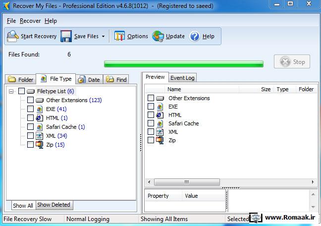
Task: Click the Safari Cache icon in tree
Action: tap(40, 127)
